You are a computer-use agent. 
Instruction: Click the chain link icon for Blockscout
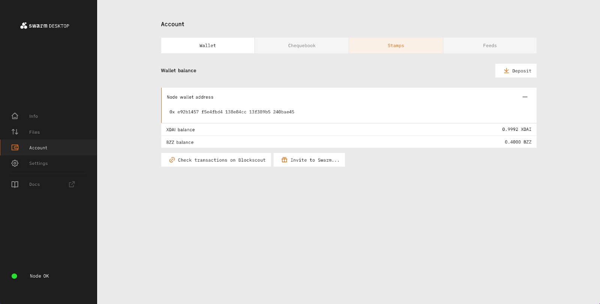[172, 160]
